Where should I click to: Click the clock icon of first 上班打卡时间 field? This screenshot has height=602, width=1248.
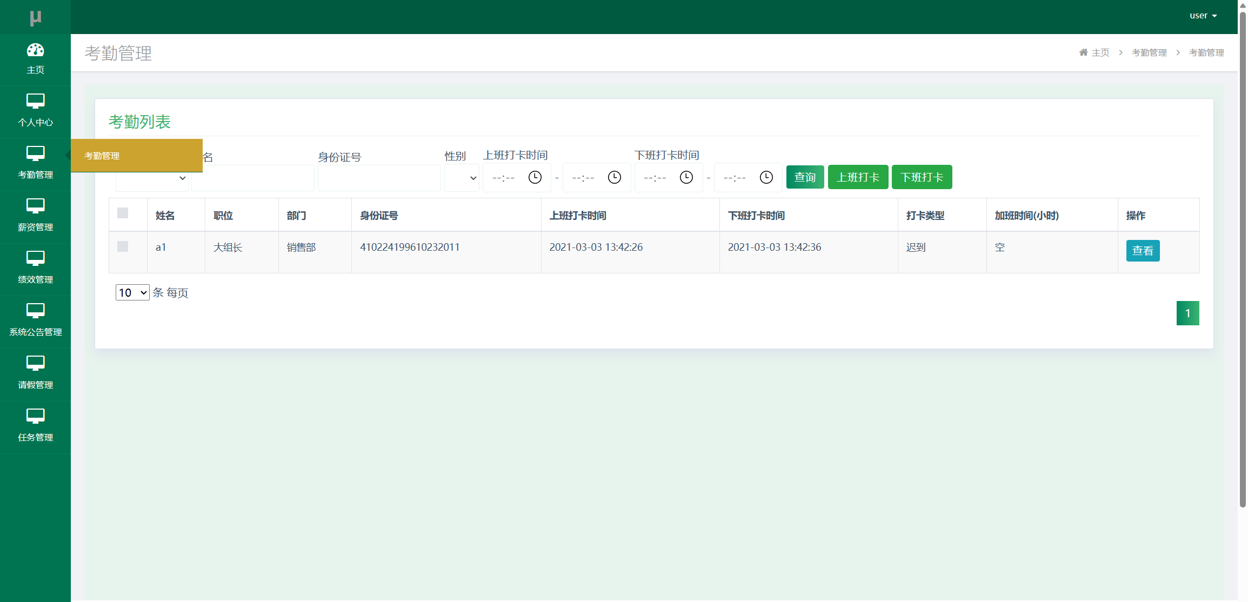(535, 177)
